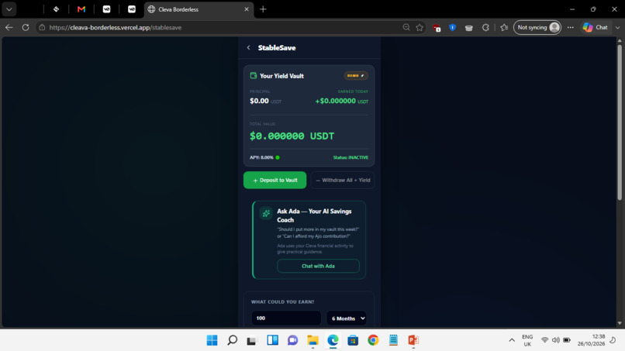625x351 pixels.
Task: Switch to the diamond-icon browser tab
Action: tap(56, 9)
